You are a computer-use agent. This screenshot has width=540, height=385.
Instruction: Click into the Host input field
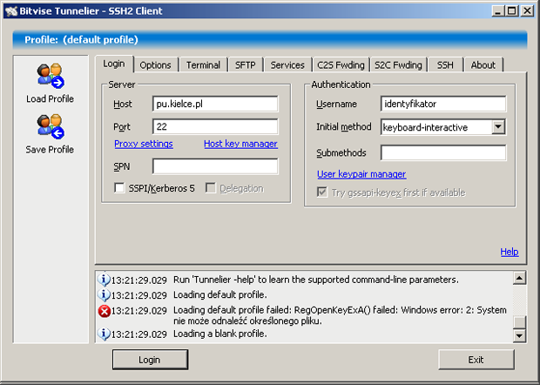[214, 105]
